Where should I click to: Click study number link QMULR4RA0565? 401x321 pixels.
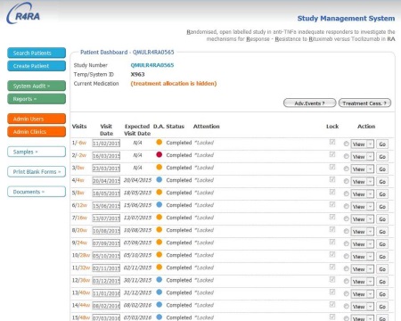coord(152,65)
